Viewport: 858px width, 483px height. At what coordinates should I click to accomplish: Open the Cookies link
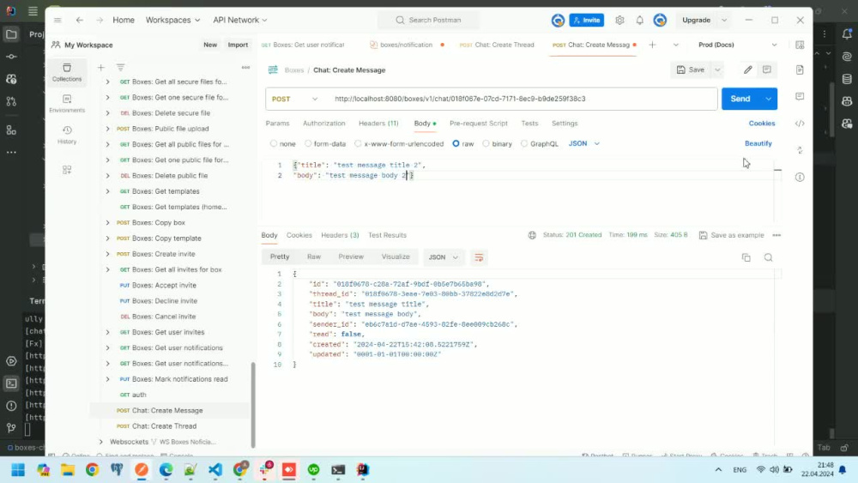762,124
